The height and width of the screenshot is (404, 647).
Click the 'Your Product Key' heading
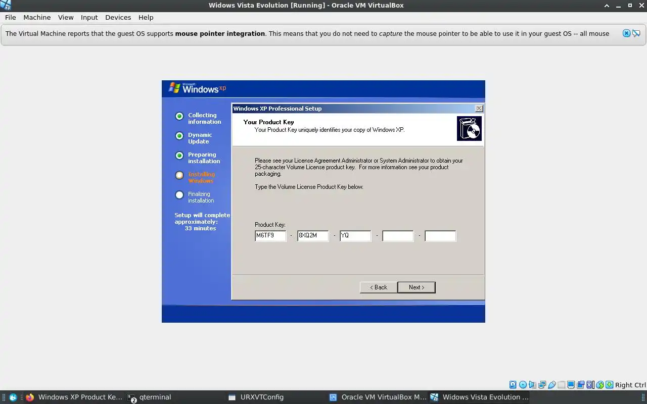[x=268, y=122]
